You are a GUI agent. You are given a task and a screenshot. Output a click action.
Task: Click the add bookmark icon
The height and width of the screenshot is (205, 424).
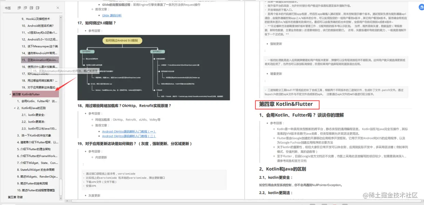tap(31, 8)
